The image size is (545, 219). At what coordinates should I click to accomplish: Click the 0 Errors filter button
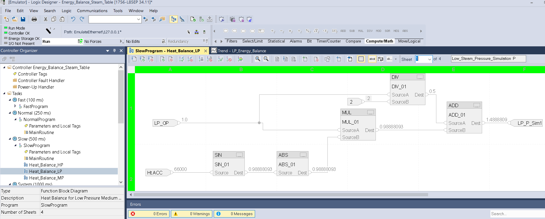[x=149, y=214]
